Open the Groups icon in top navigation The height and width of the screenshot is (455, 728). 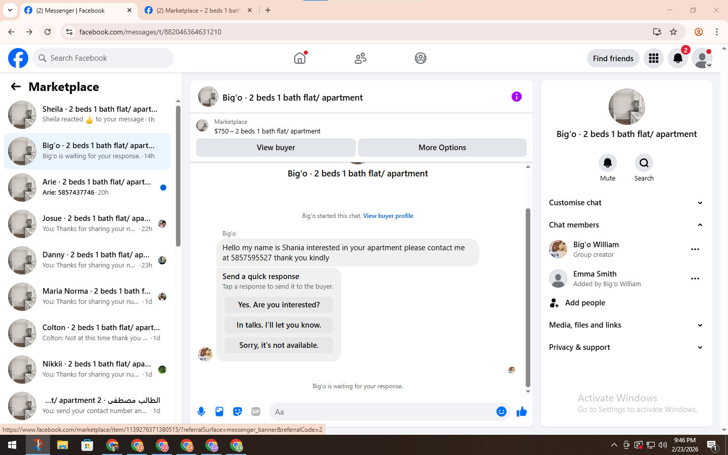click(421, 58)
